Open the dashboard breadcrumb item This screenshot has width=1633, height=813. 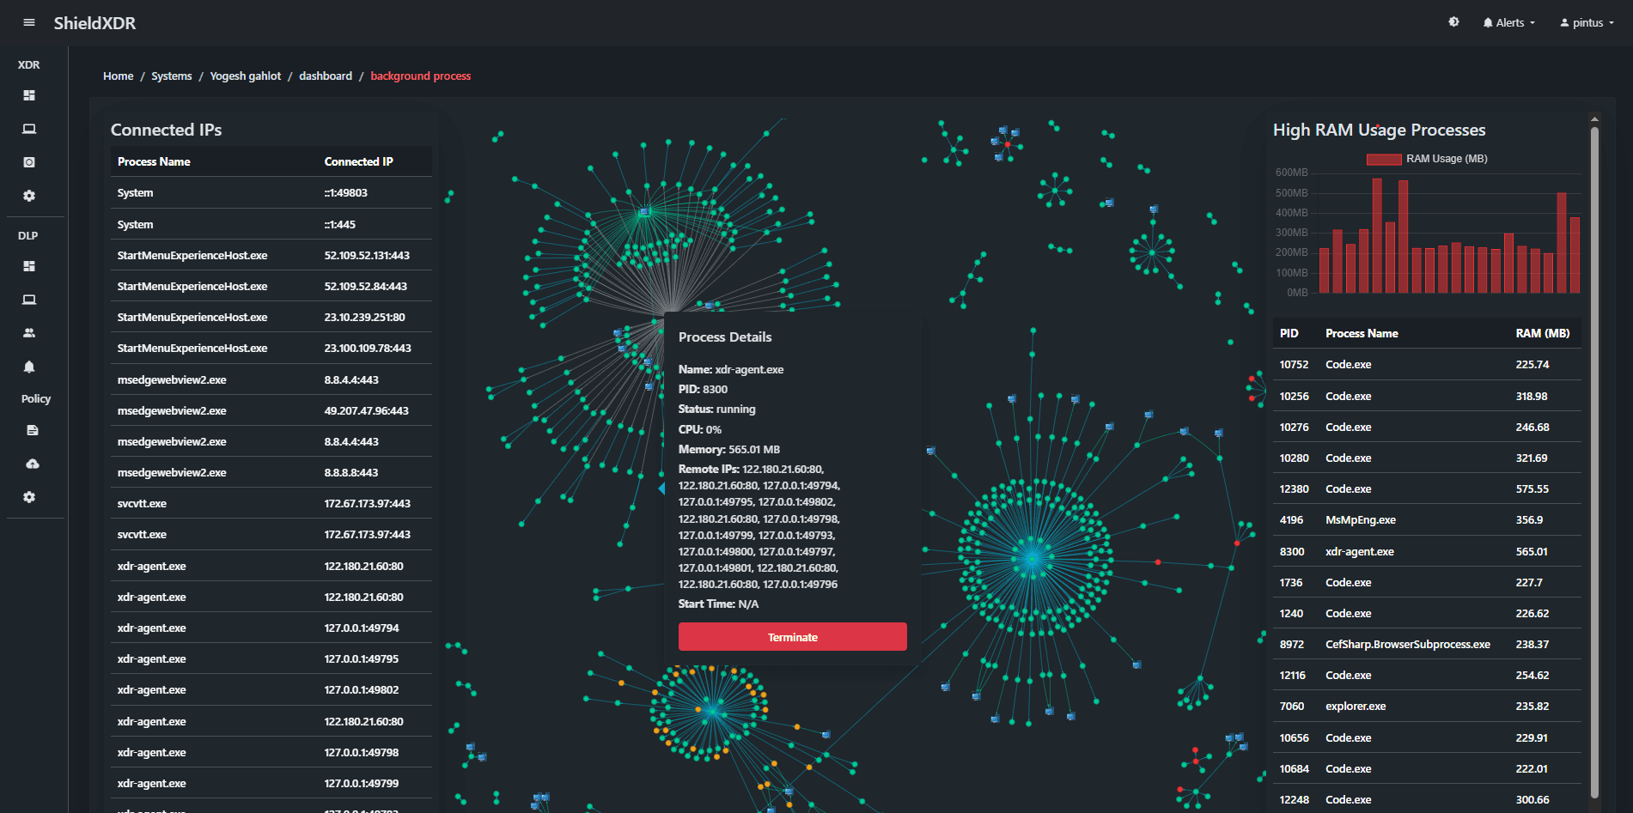[x=326, y=76]
